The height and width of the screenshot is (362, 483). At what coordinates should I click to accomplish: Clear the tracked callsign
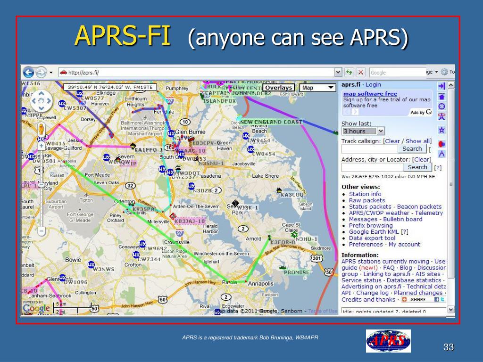tap(392, 141)
